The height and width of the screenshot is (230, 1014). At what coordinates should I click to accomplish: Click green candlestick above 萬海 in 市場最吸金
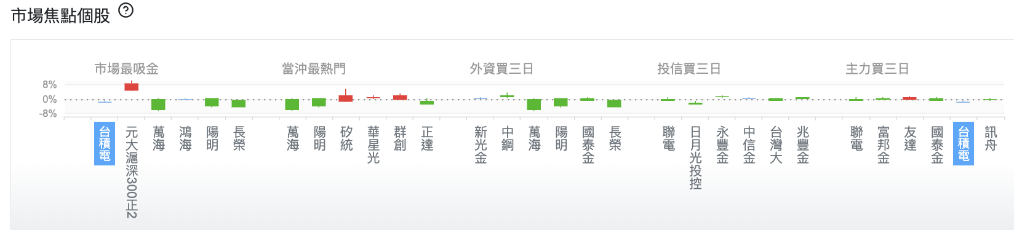point(159,105)
